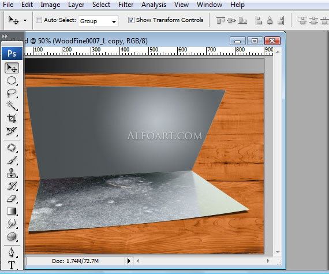Select the Move tool in toolbox
The width and height of the screenshot is (329, 274).
12,68
